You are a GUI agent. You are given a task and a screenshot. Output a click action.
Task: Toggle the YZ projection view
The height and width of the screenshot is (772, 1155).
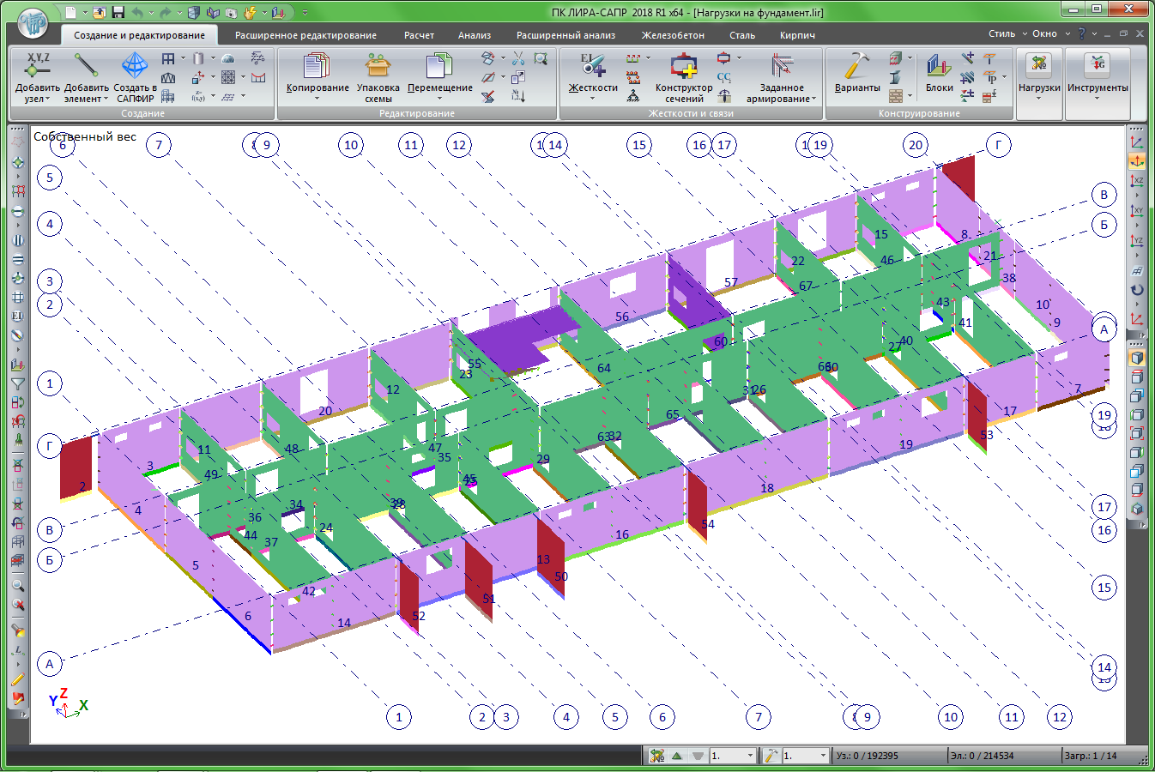[x=1137, y=241]
